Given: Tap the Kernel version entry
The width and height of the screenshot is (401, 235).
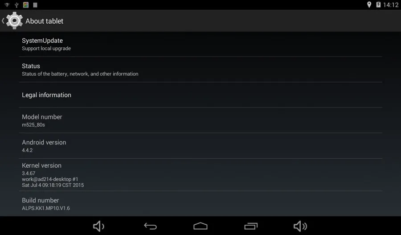Looking at the screenshot, I should pyautogui.click(x=200, y=175).
